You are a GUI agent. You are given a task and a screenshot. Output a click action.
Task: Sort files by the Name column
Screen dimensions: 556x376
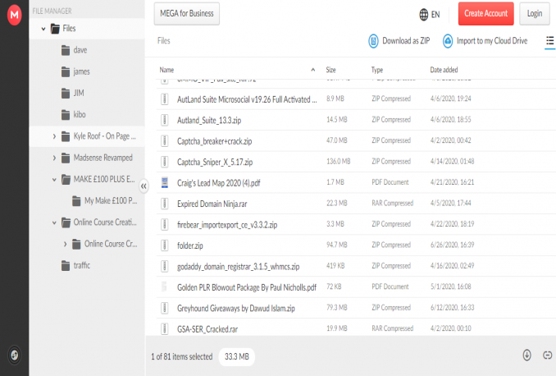tap(167, 70)
